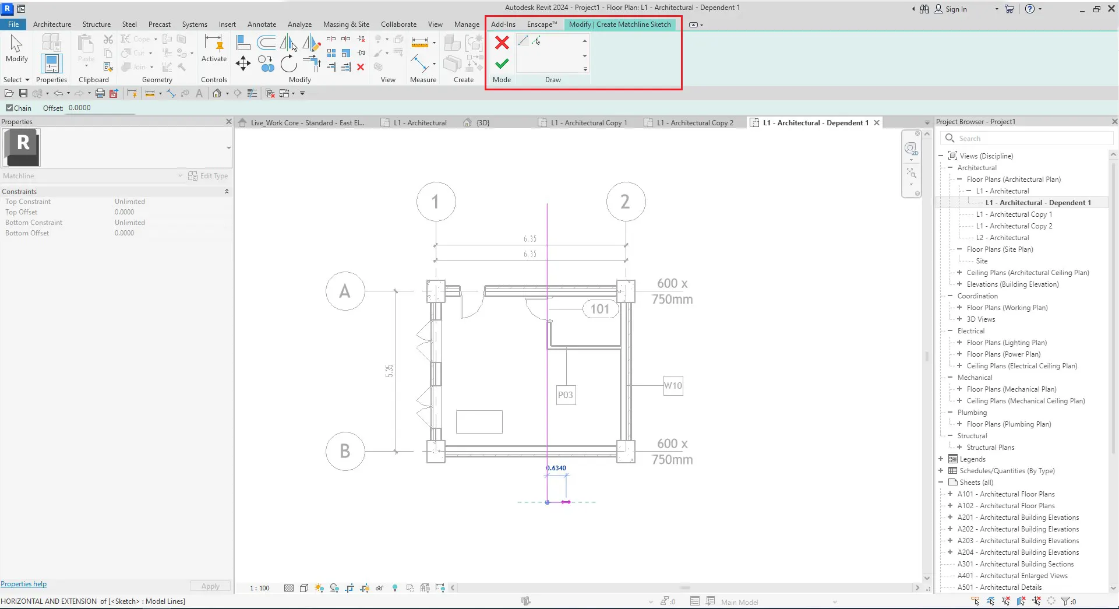The height and width of the screenshot is (609, 1119).
Task: Toggle the Chain checkbox
Action: (9, 108)
